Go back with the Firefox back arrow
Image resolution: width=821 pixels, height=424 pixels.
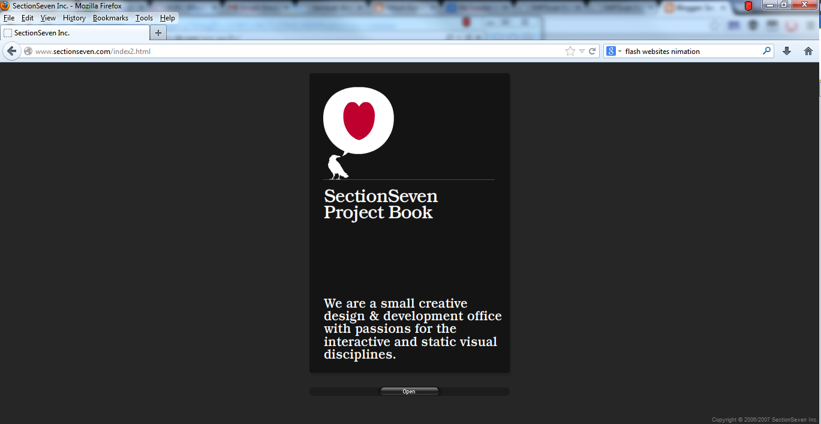coord(11,51)
